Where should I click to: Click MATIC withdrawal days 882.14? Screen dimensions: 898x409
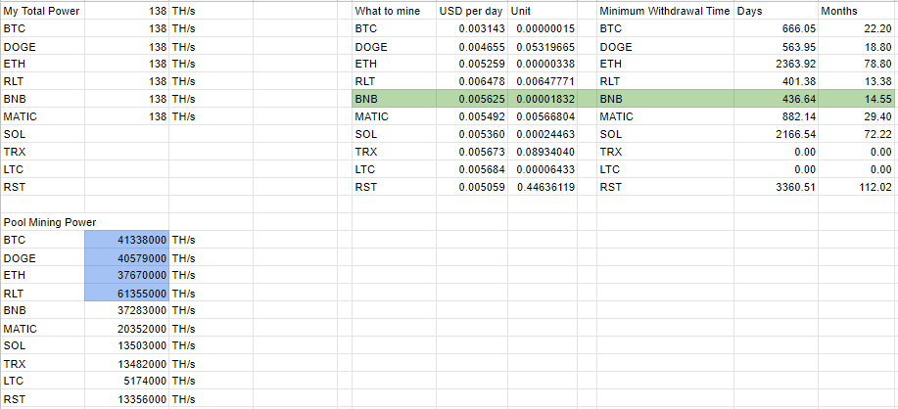[x=776, y=116]
